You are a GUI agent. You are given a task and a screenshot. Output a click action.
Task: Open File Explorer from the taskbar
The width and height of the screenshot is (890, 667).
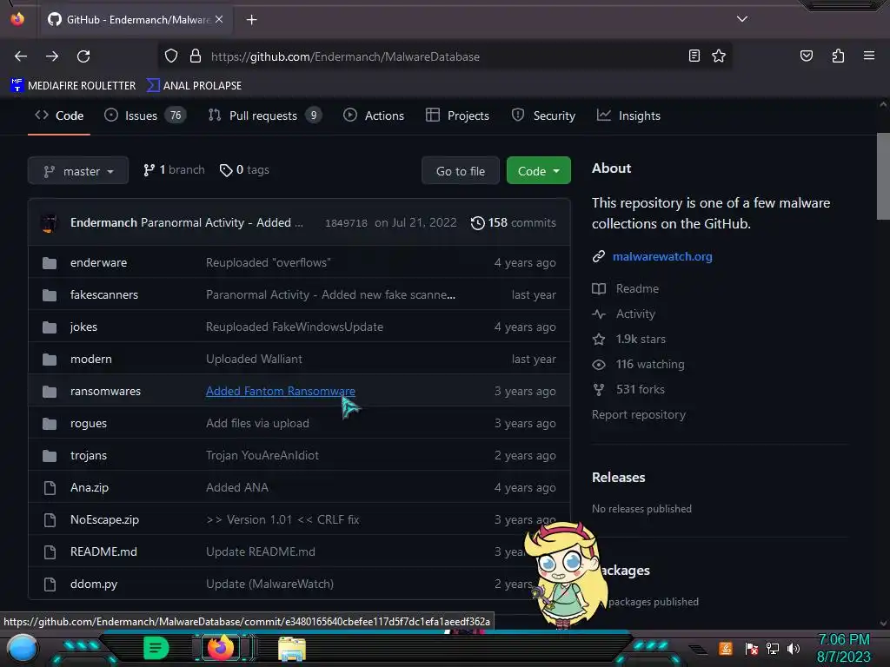pos(292,648)
